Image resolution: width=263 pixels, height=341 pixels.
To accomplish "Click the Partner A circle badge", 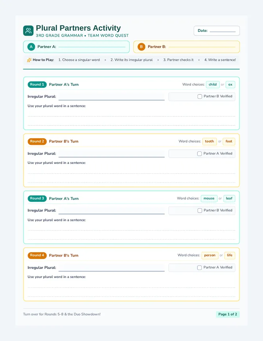I will [x=31, y=47].
